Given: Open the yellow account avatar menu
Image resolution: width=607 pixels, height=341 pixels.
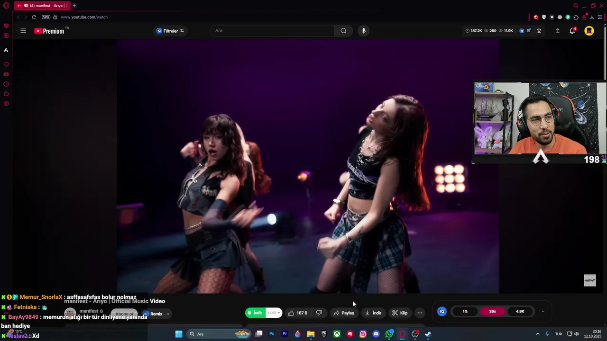Looking at the screenshot, I should (589, 31).
